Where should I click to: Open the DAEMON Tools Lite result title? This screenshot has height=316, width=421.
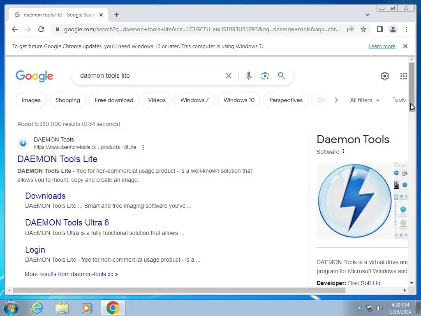click(57, 159)
